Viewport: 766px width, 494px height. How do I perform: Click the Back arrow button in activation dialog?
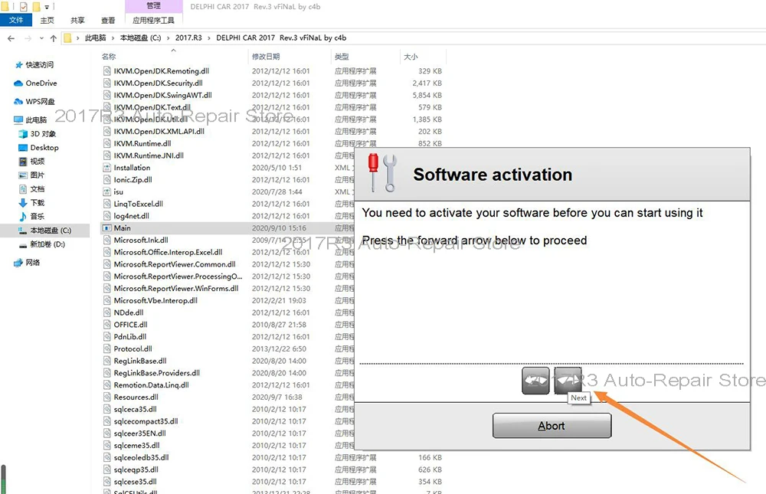click(x=535, y=380)
